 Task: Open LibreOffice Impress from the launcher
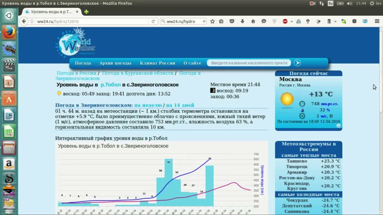(x=9, y=82)
